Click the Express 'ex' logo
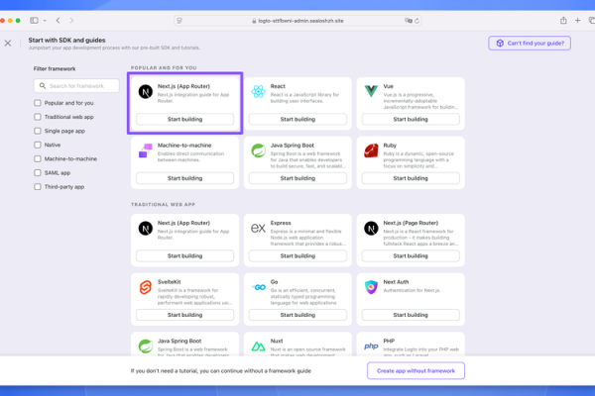 [258, 228]
